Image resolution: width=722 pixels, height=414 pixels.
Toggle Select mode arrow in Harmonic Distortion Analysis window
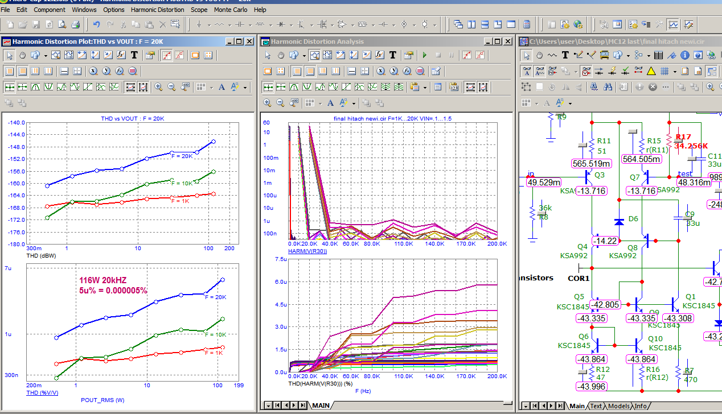(268, 55)
